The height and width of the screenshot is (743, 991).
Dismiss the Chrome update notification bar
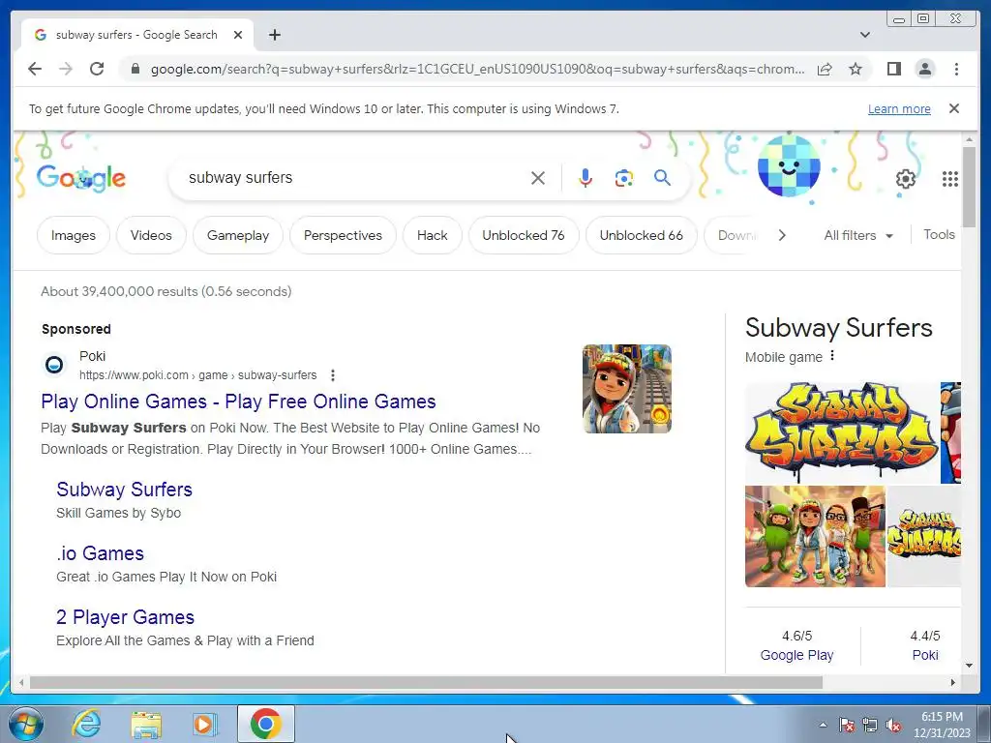click(954, 108)
